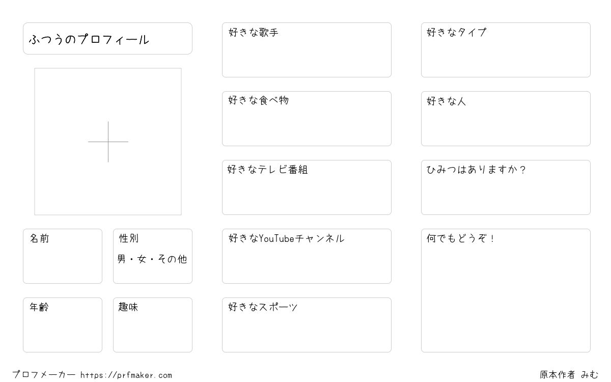
Task: Click the 何でもどうぞ！ free text box
Action: [x=506, y=290]
